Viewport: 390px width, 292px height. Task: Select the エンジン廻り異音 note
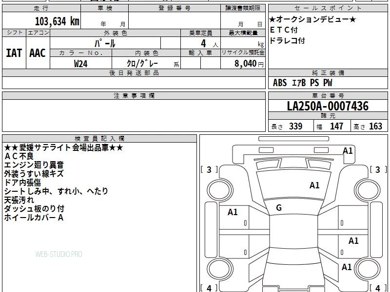pos(34,165)
